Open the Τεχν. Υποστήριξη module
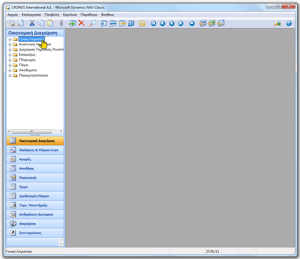 pos(35,205)
